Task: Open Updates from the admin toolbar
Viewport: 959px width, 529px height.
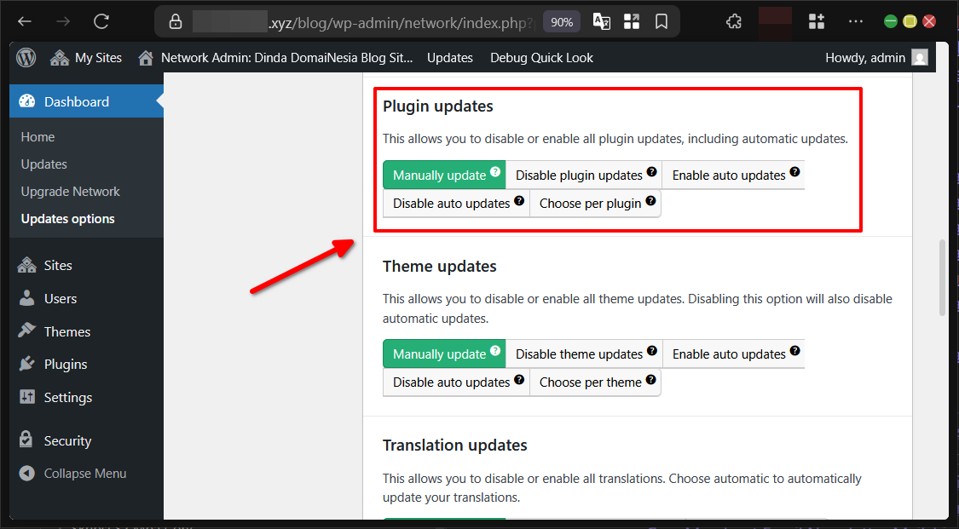Action: (450, 57)
